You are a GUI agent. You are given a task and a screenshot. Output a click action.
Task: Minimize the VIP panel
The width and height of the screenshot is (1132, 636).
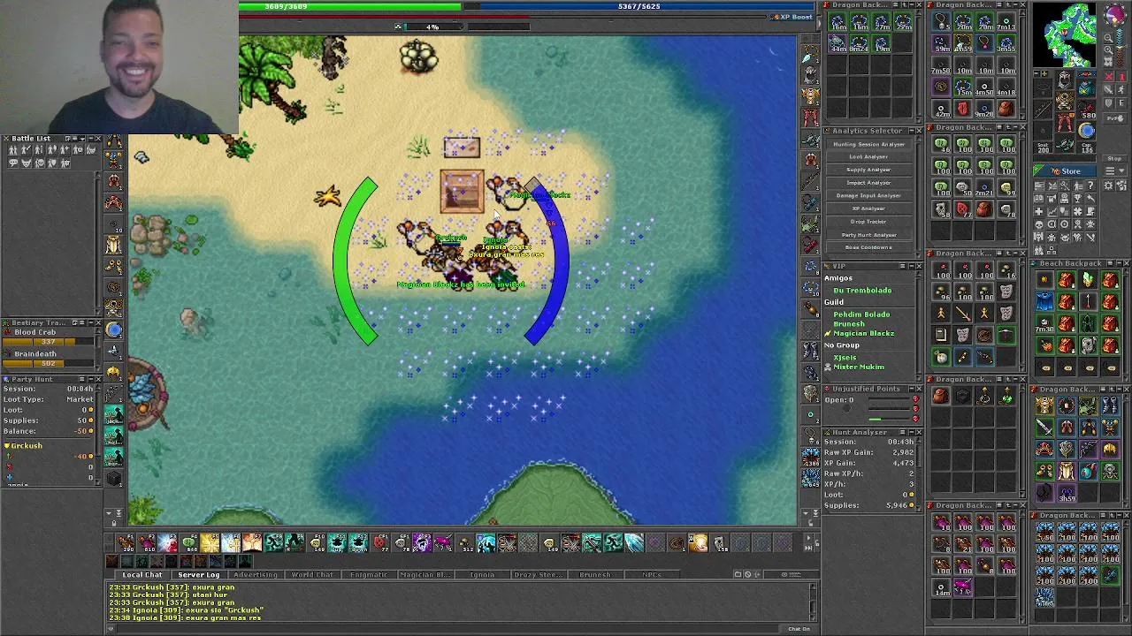click(910, 266)
